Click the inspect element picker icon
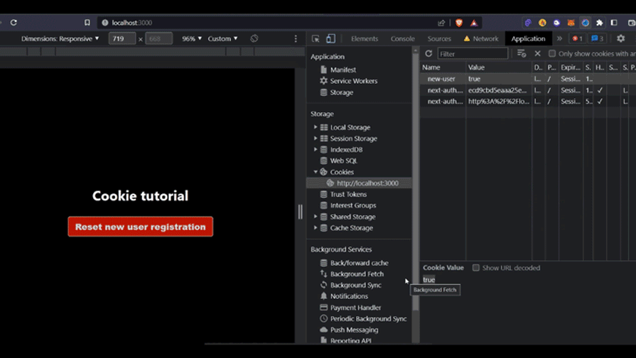Viewport: 636px width, 358px height. (x=316, y=39)
